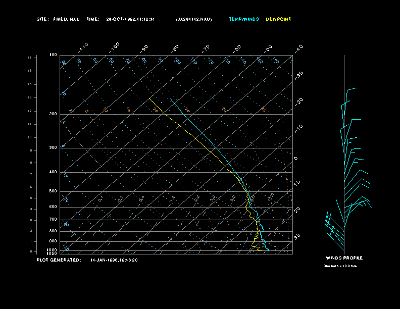Click the '100' pressure level label
This screenshot has height=309, width=400.
53,55
